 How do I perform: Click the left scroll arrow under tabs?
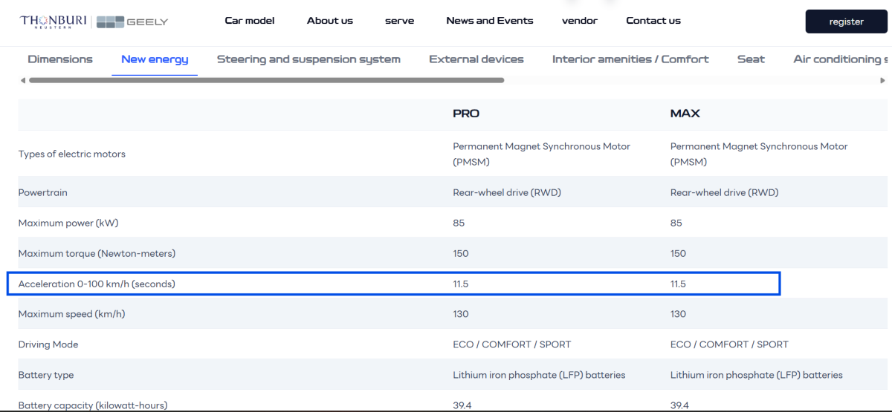point(22,80)
